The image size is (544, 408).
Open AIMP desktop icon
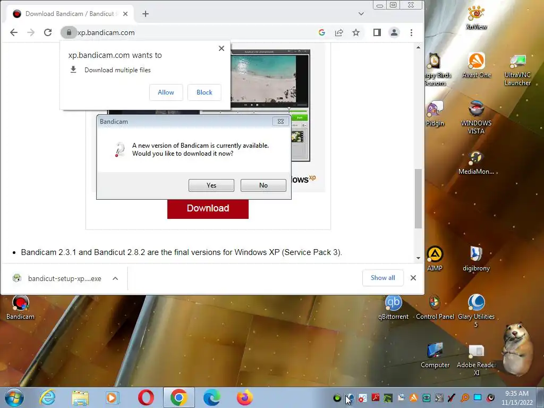click(x=435, y=259)
